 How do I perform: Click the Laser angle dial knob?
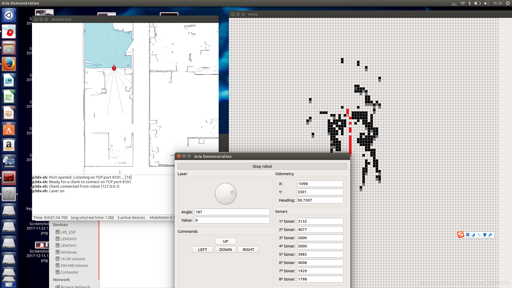pos(226,194)
